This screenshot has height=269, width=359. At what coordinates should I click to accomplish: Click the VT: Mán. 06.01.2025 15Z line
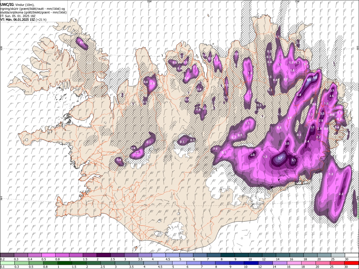[x=23, y=20]
